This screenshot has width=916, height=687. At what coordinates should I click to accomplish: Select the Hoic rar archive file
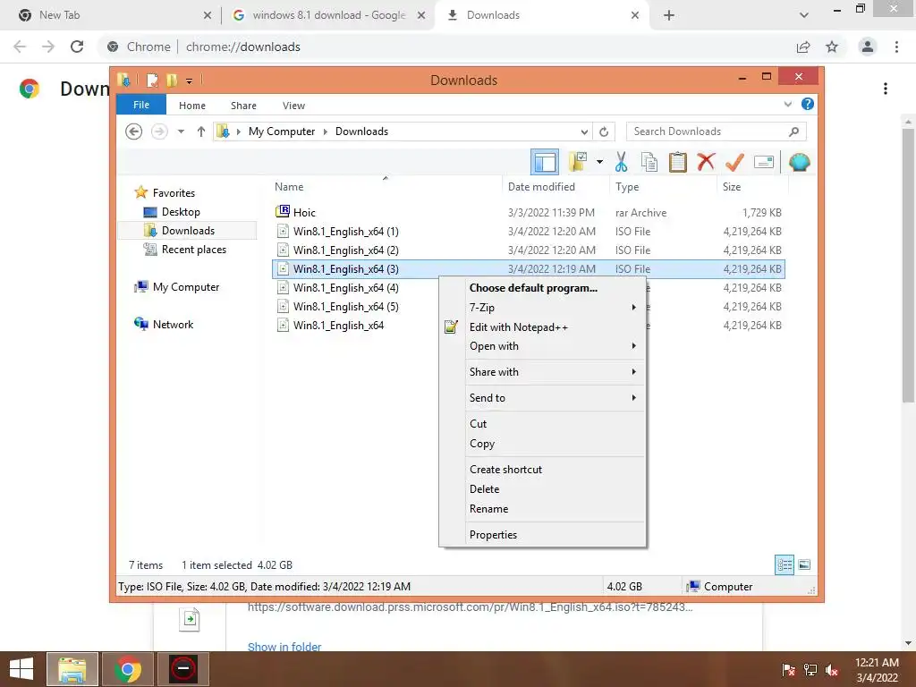pyautogui.click(x=304, y=213)
